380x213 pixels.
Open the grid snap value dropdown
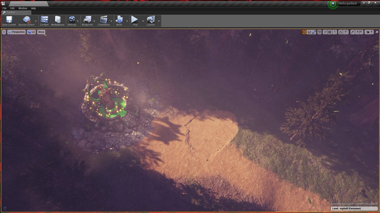[335, 32]
